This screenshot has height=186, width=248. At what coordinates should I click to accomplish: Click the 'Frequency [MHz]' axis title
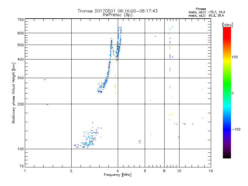point(117,175)
